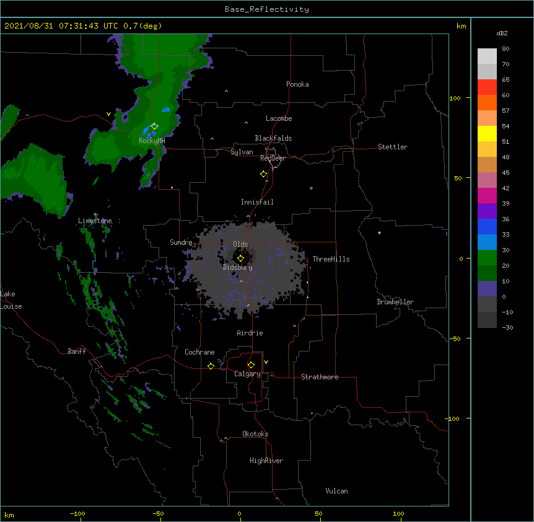The width and height of the screenshot is (534, 522).
Task: Click the Ponoka city label
Action: (297, 84)
